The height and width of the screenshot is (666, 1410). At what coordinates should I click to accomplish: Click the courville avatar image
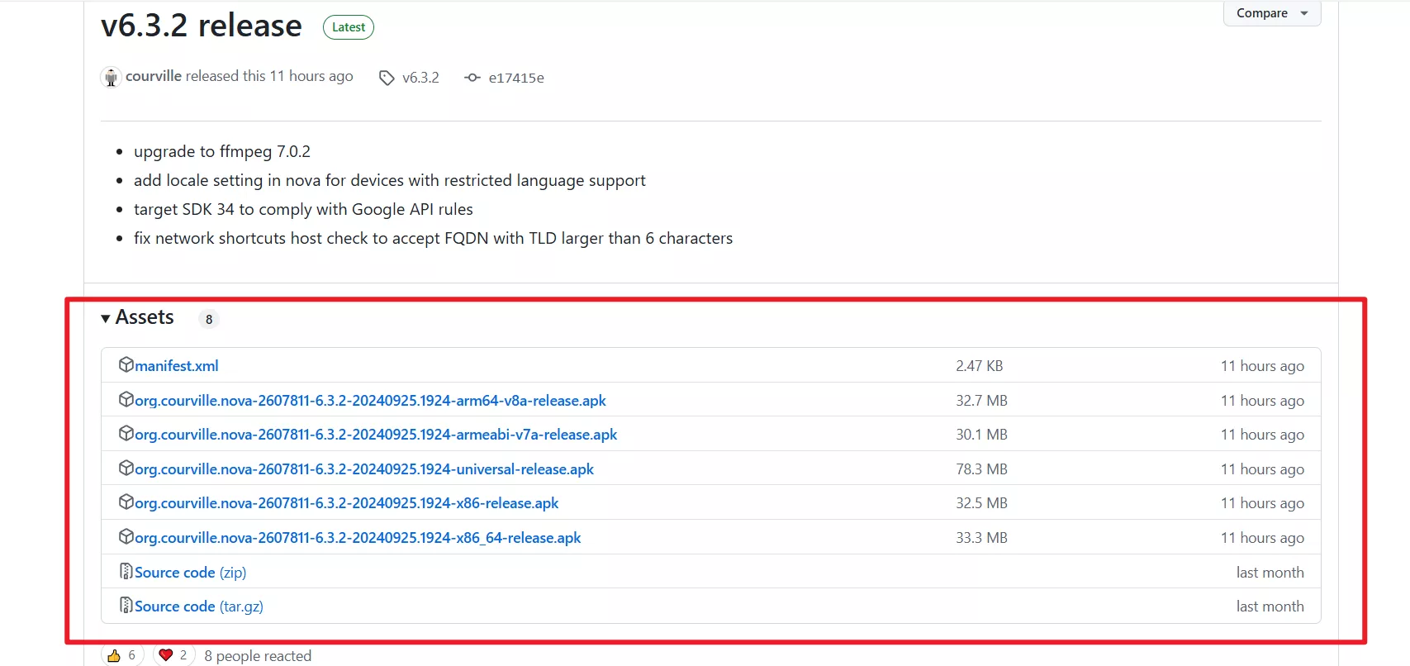coord(111,77)
